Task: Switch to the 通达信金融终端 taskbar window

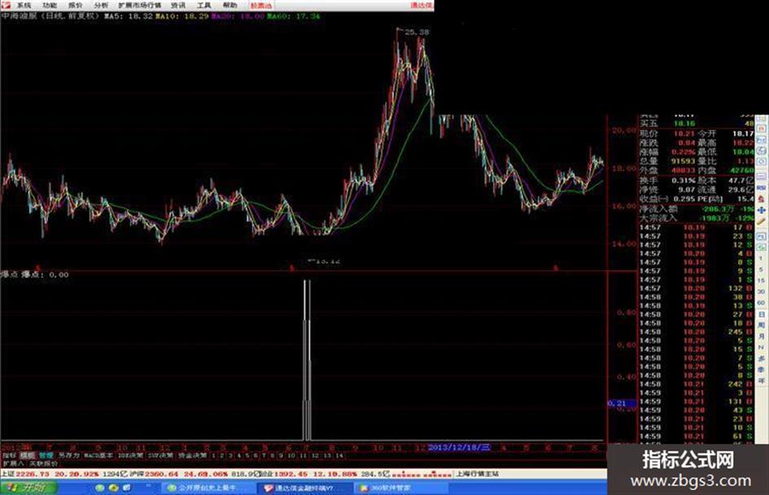Action: 304,488
